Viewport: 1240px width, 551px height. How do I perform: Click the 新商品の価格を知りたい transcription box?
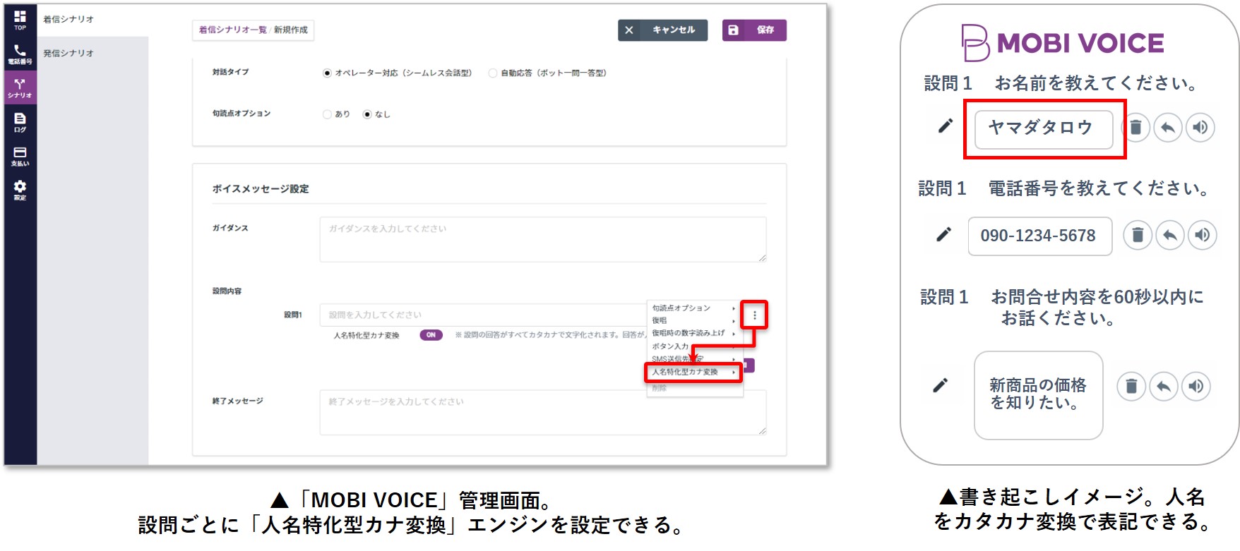click(1038, 395)
